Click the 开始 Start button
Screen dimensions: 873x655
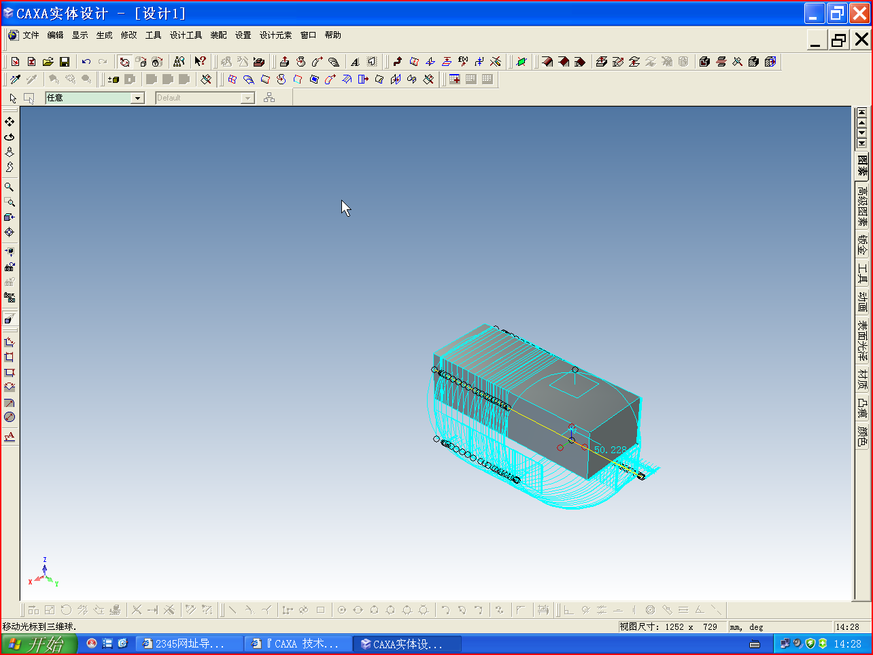click(x=39, y=643)
